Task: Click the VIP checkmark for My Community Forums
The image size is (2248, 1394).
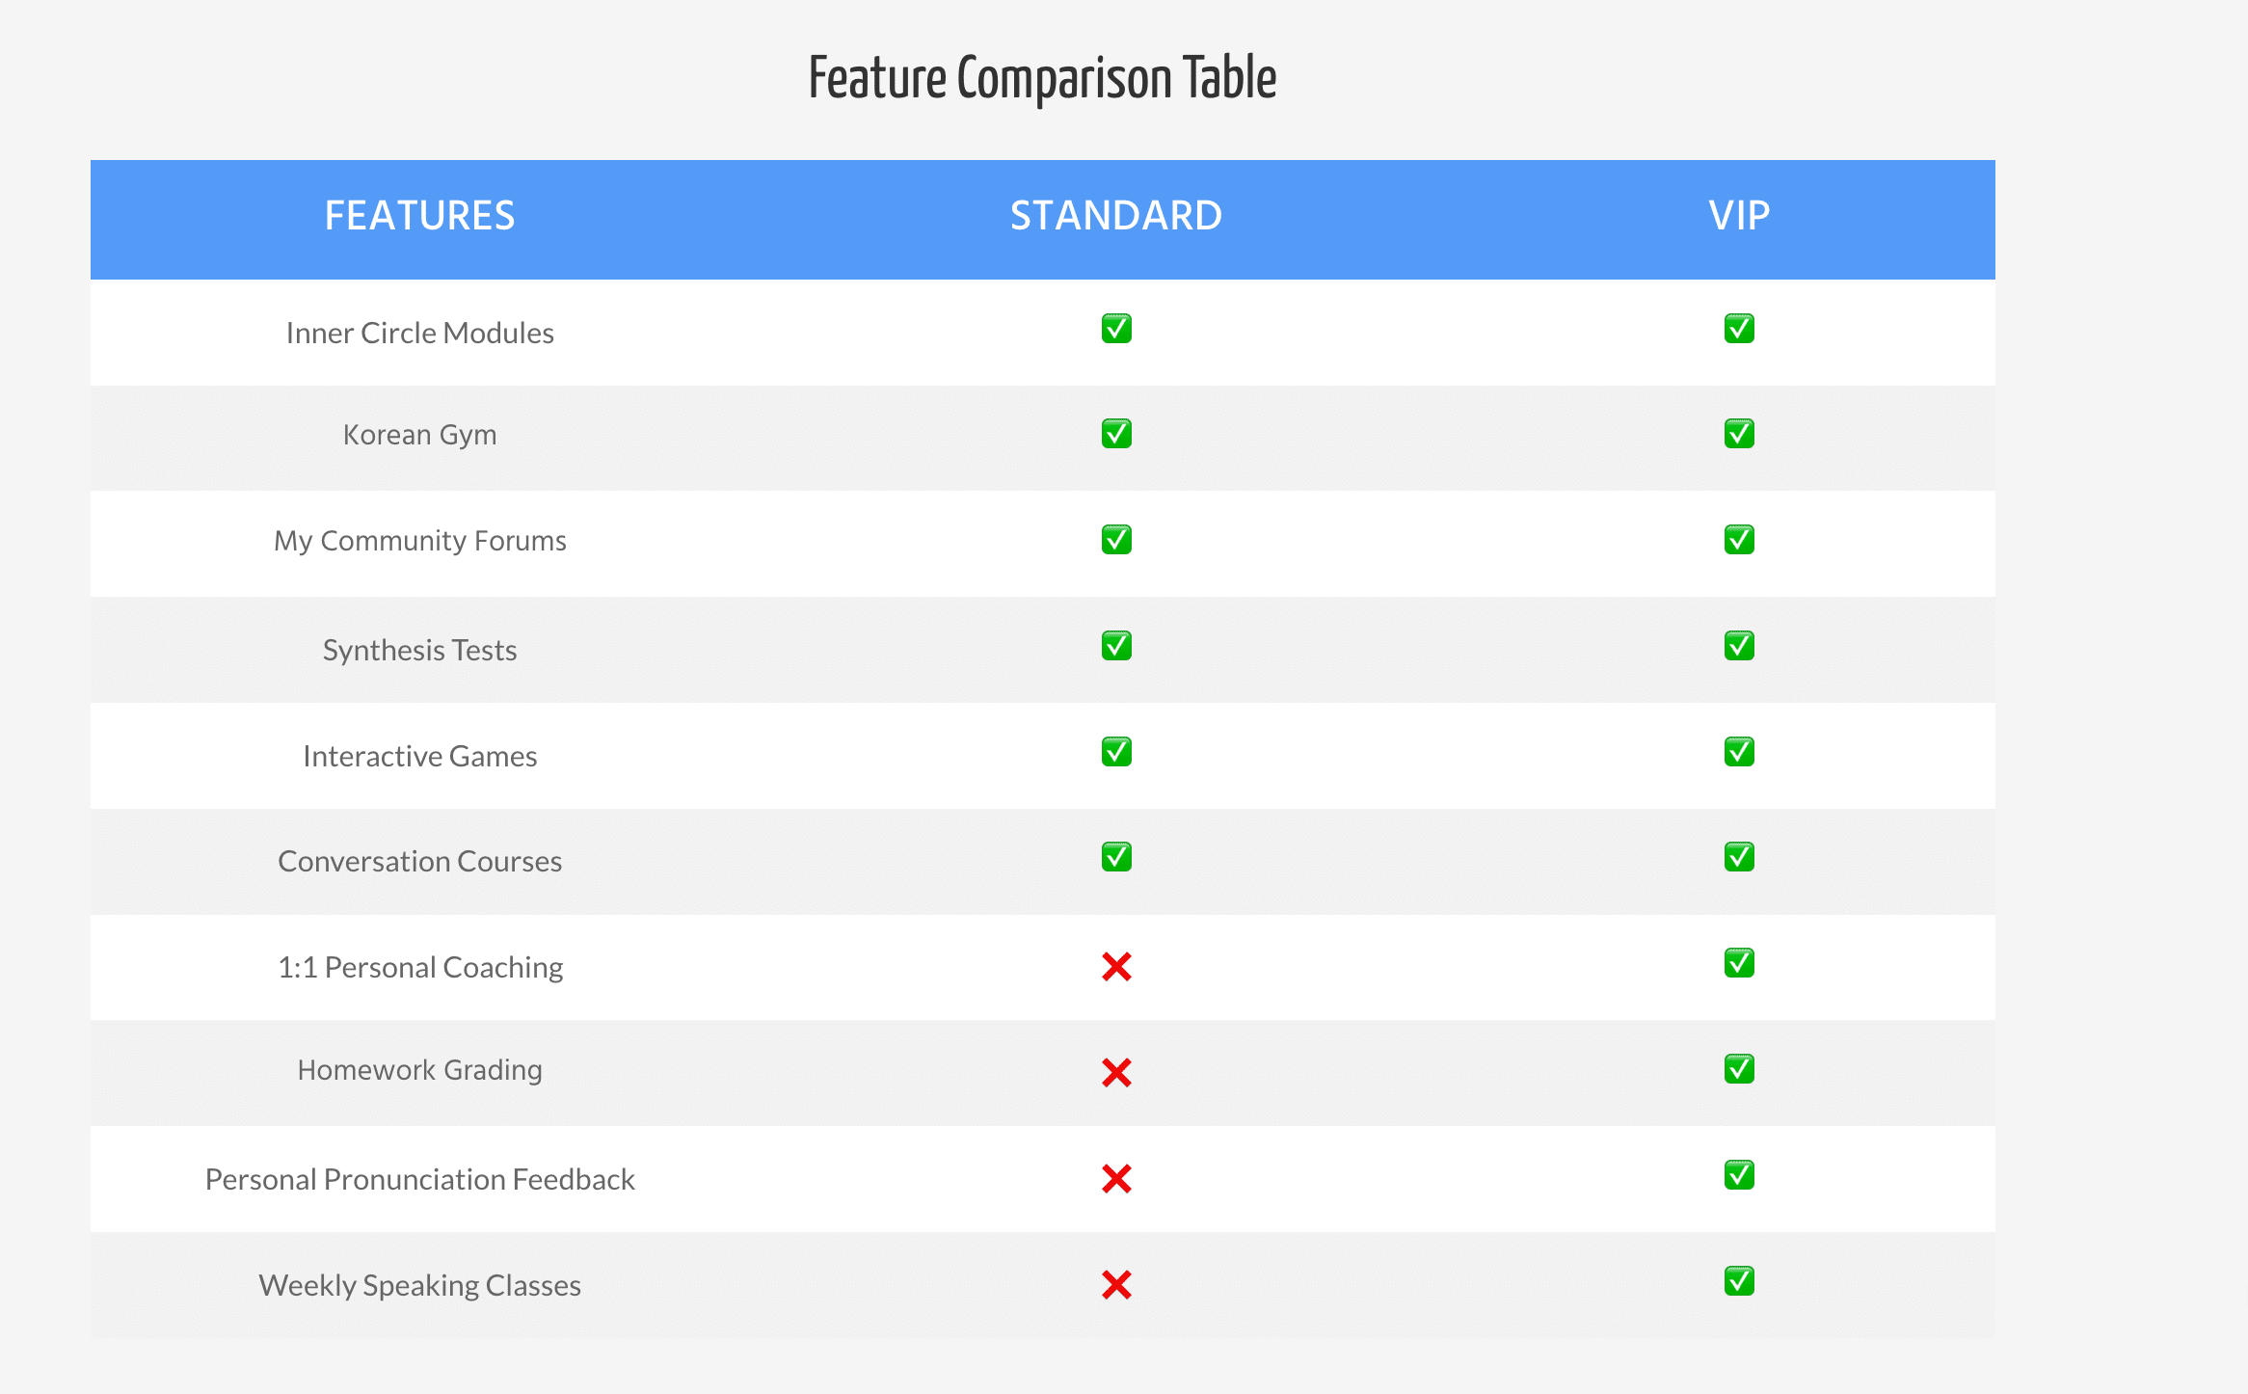Action: point(1739,540)
